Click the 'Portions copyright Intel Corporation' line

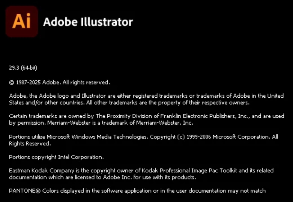56,157
